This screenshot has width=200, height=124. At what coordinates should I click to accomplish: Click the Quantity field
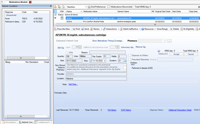tap(69, 56)
